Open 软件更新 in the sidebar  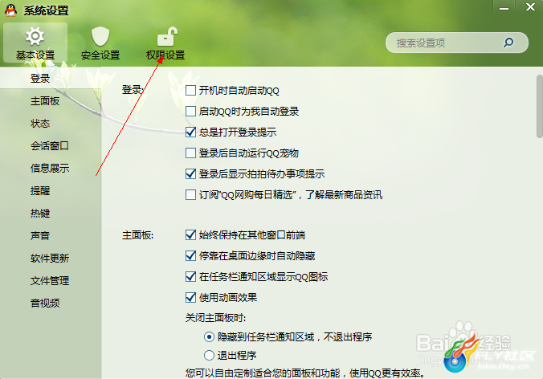(50, 259)
